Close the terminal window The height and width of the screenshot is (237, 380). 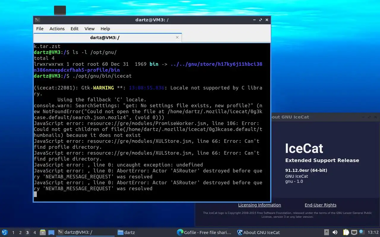267,20
